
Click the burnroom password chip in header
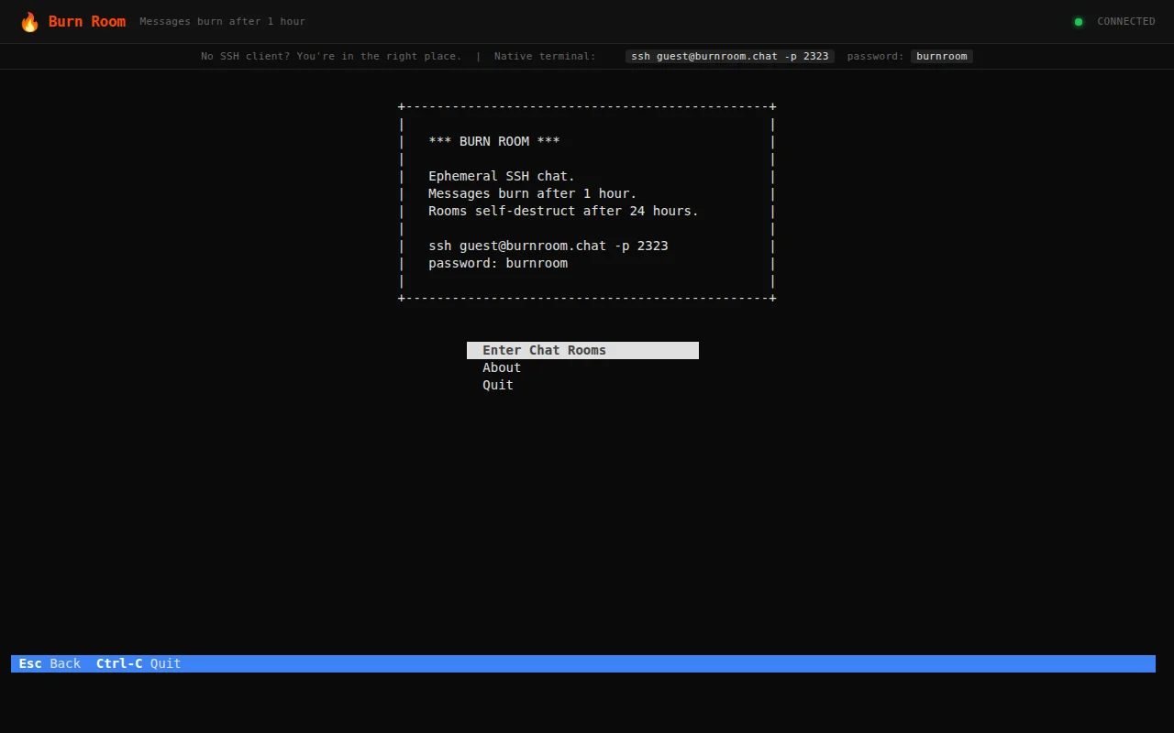coord(942,56)
